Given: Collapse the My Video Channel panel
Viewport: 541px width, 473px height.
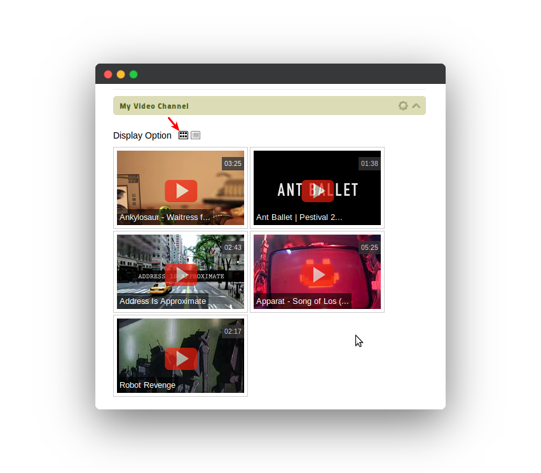Looking at the screenshot, I should (416, 106).
